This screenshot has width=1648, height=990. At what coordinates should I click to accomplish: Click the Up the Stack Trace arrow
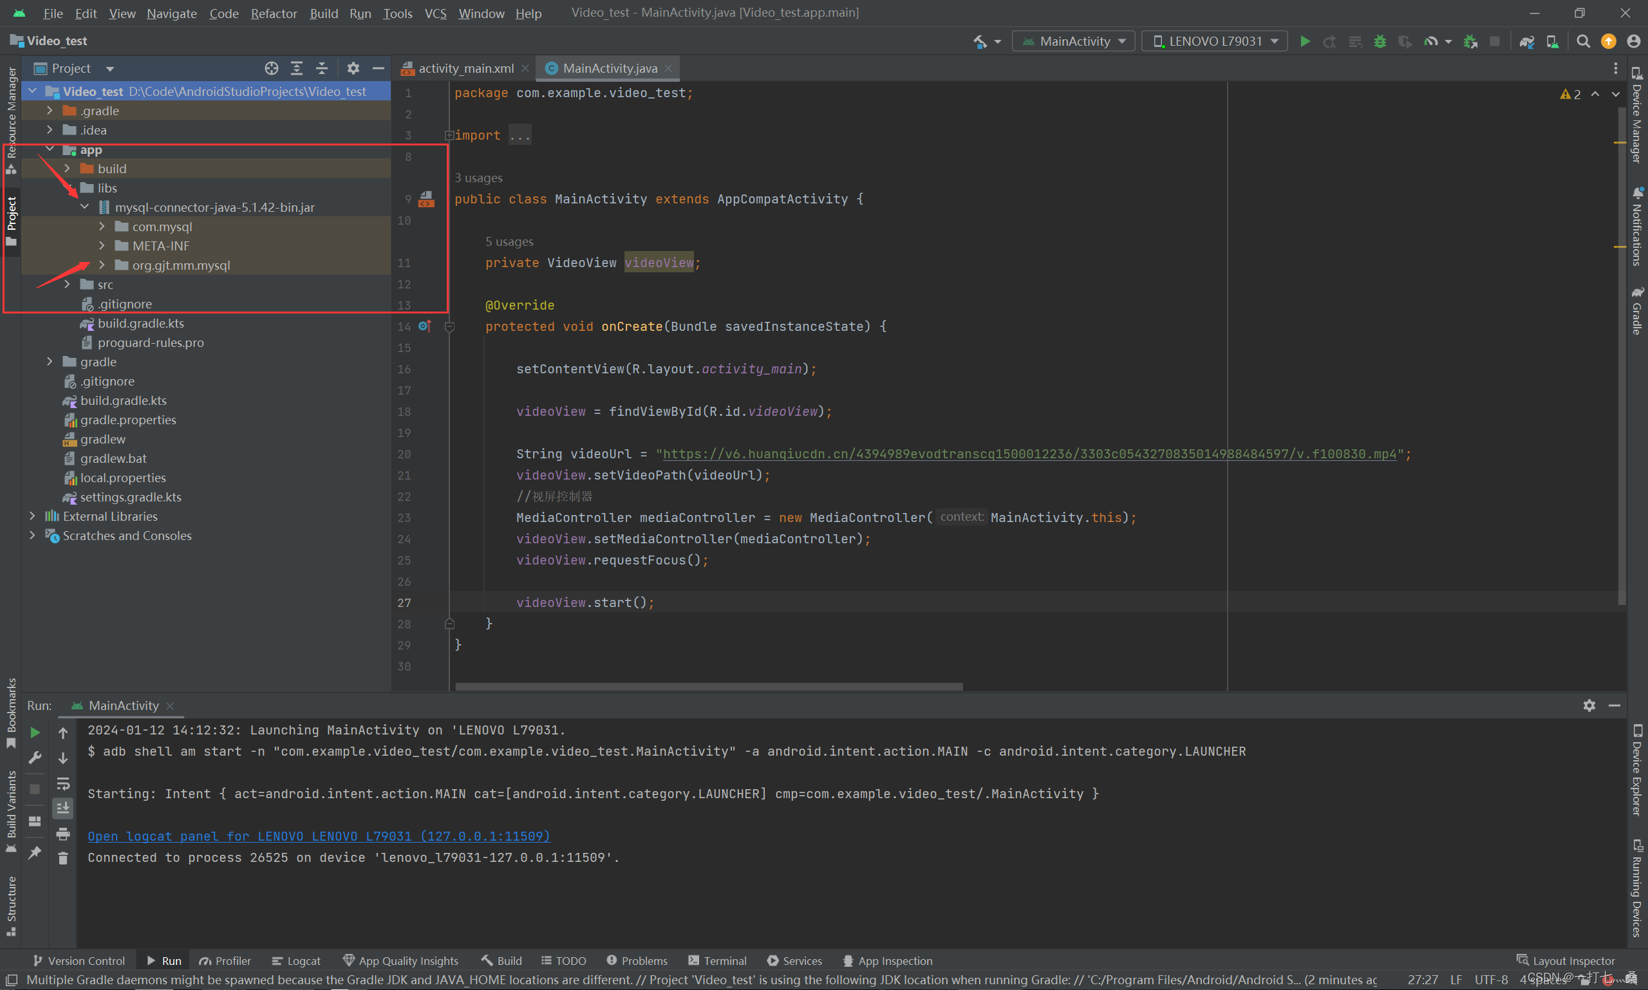coord(62,733)
